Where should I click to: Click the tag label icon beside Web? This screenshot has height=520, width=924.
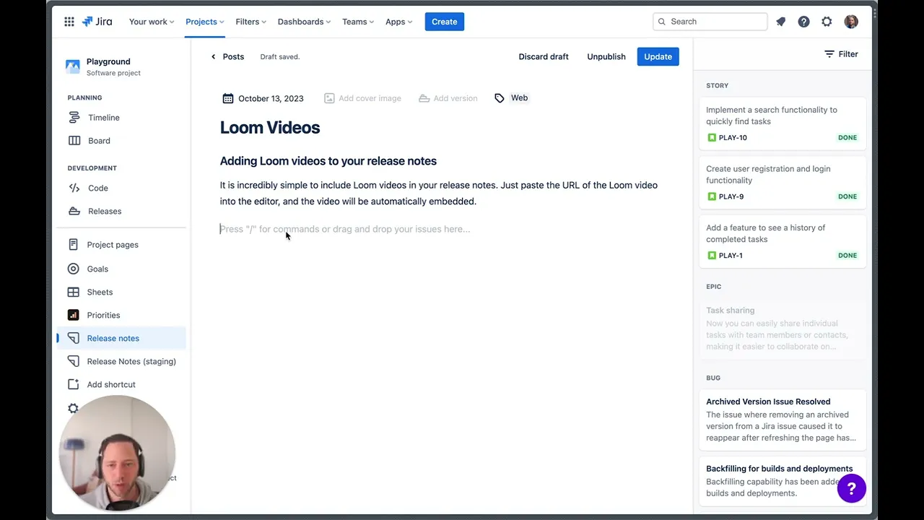500,98
